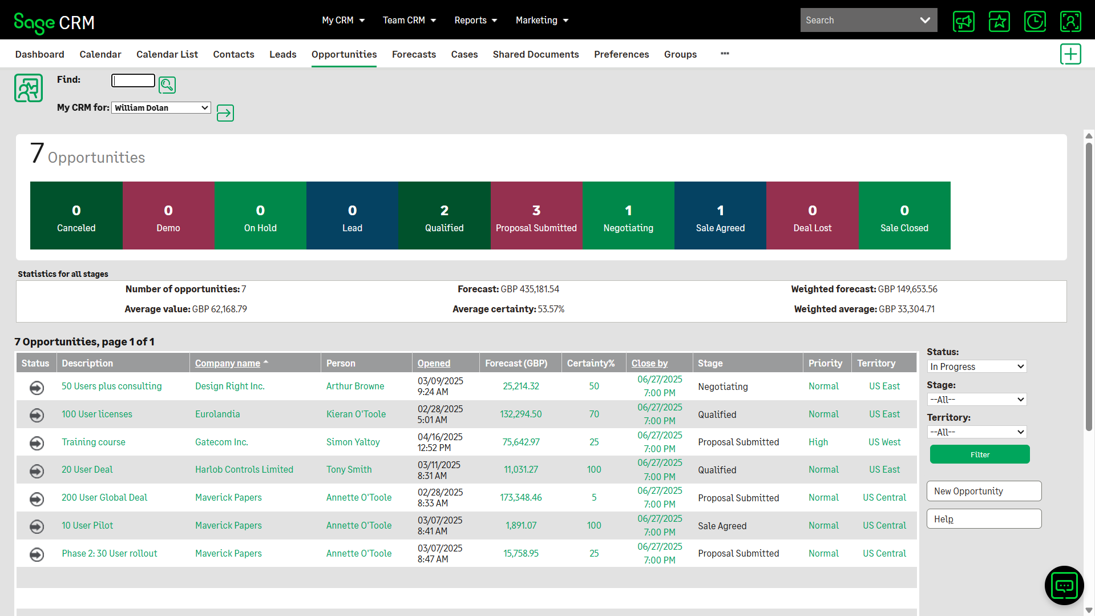Expand the Team CRM menu
This screenshot has width=1095, height=616.
pyautogui.click(x=409, y=21)
